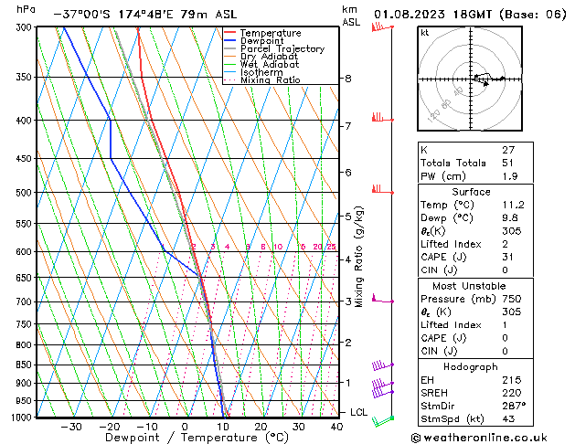Viewport: 575px width, 444px height.
Task: Click the weatheronline.co.uk copyright text
Action: coord(479,438)
